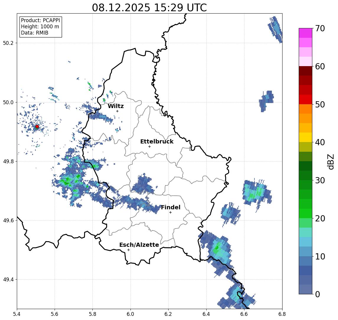Image resolution: width=338 pixels, height=320 pixels.
Task: Click the 70 tick on the colorbar
Action: [x=320, y=28]
